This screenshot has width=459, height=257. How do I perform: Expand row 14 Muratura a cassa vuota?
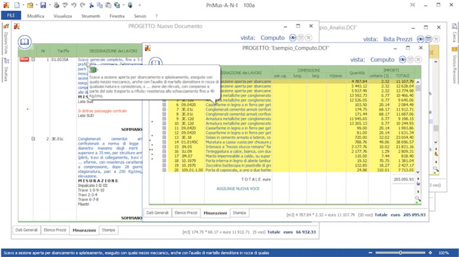click(164, 142)
